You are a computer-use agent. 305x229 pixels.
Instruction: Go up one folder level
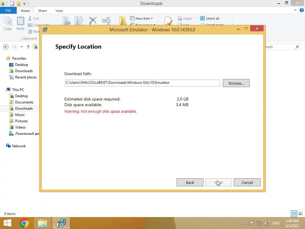[x=28, y=47]
